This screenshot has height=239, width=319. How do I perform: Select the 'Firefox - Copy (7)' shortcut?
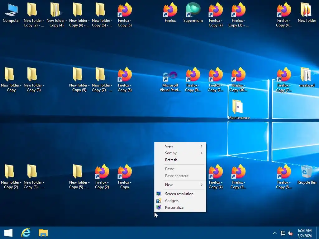pos(216,15)
